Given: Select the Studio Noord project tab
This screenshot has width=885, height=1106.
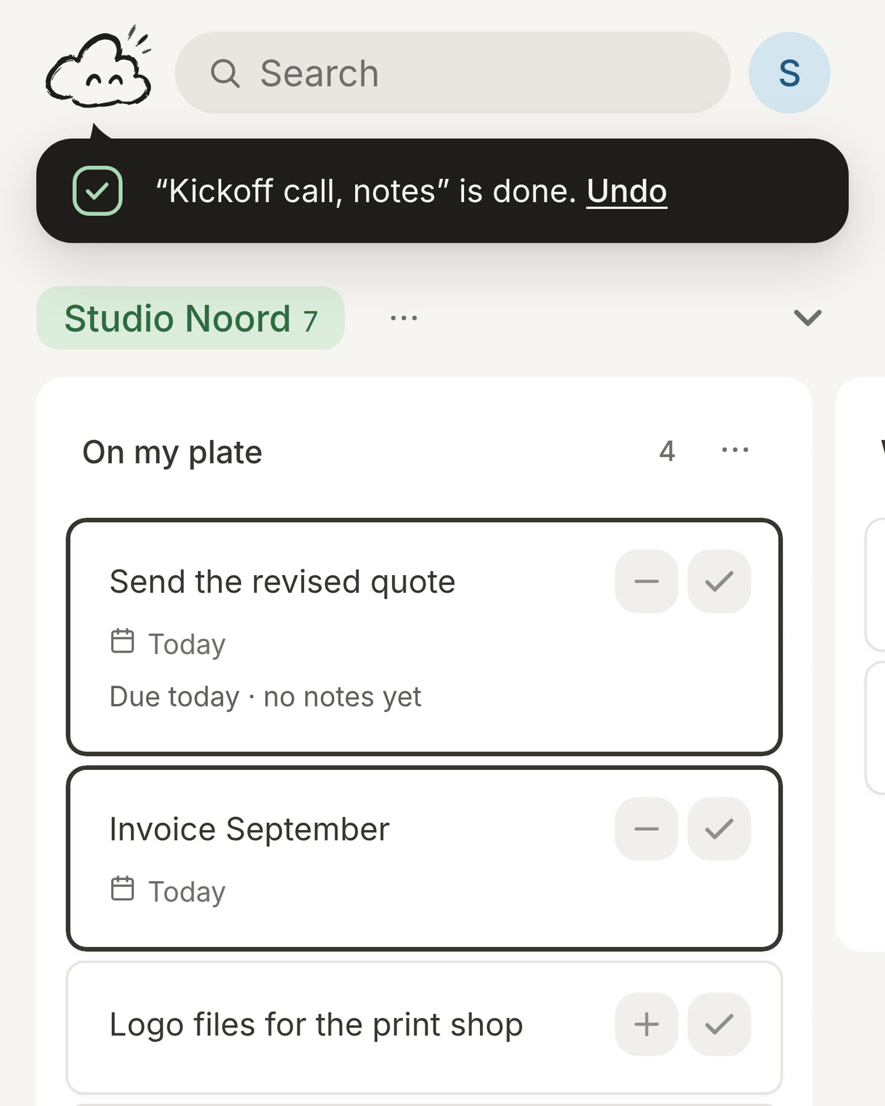Looking at the screenshot, I should [x=191, y=318].
